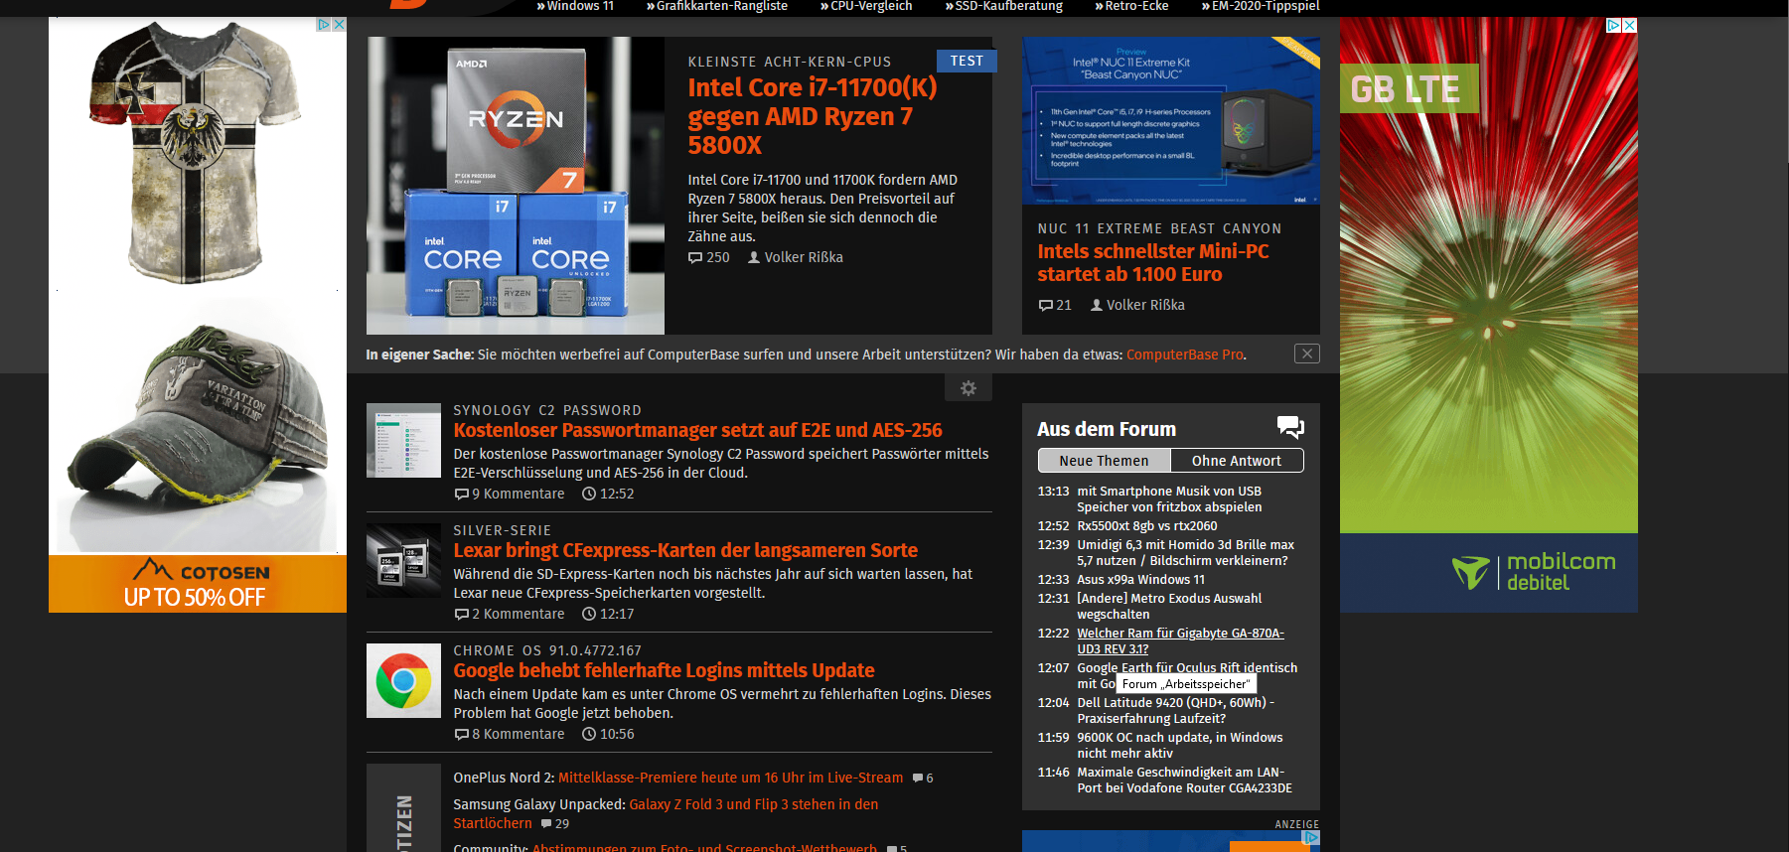Click 10:56 timestamp on Chrome OS article
The image size is (1789, 852).
click(608, 734)
